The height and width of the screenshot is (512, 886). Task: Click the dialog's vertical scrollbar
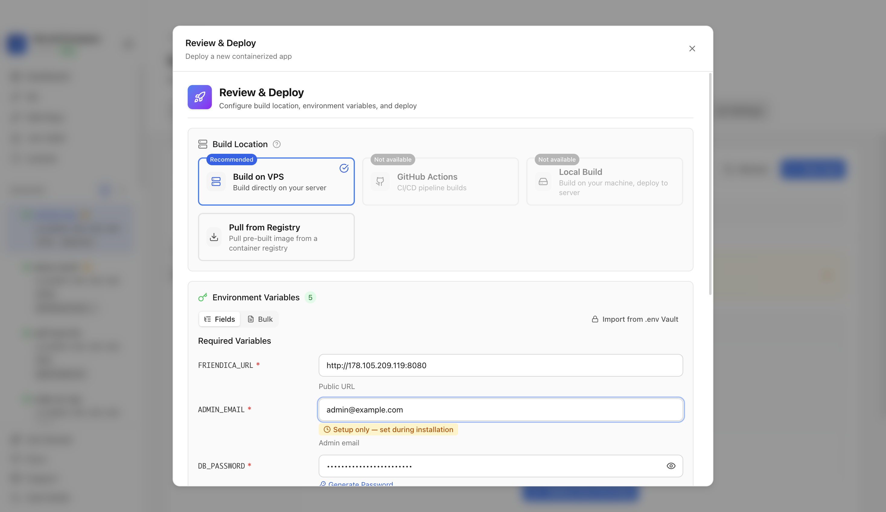click(710, 184)
